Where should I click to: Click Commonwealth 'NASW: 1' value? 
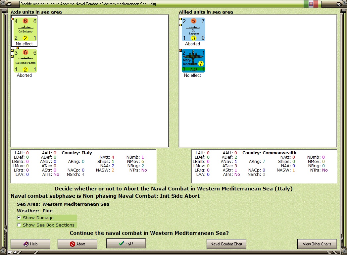pos(286,170)
